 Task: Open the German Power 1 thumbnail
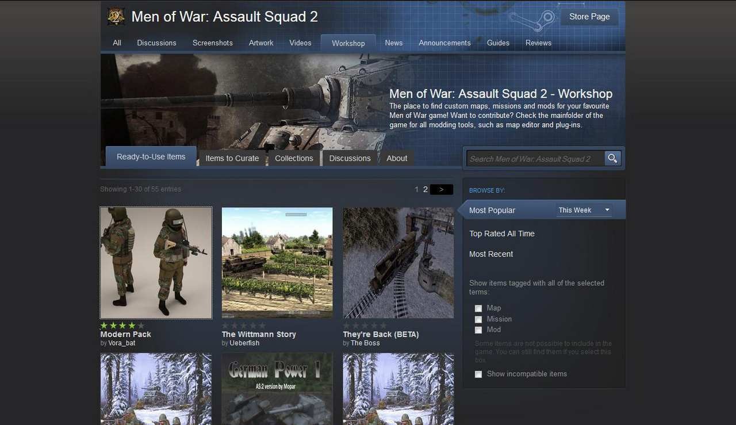277,389
